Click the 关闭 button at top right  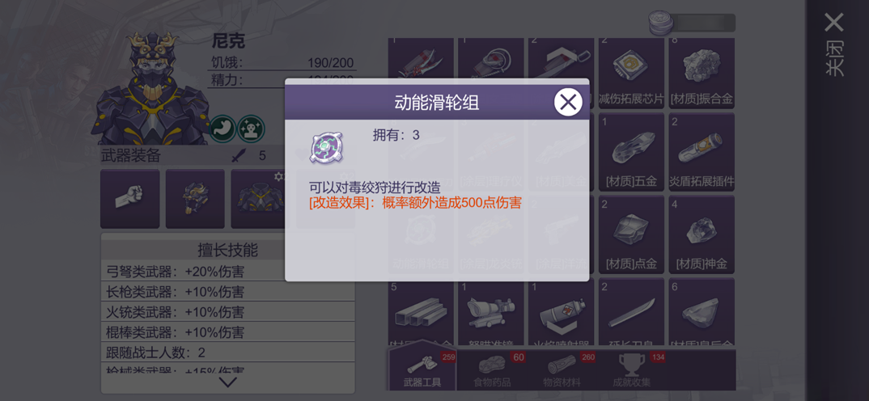coord(834,45)
